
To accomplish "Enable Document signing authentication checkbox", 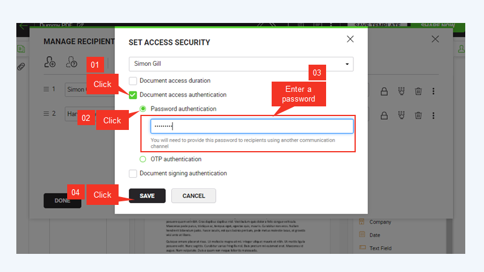I will pyautogui.click(x=132, y=173).
